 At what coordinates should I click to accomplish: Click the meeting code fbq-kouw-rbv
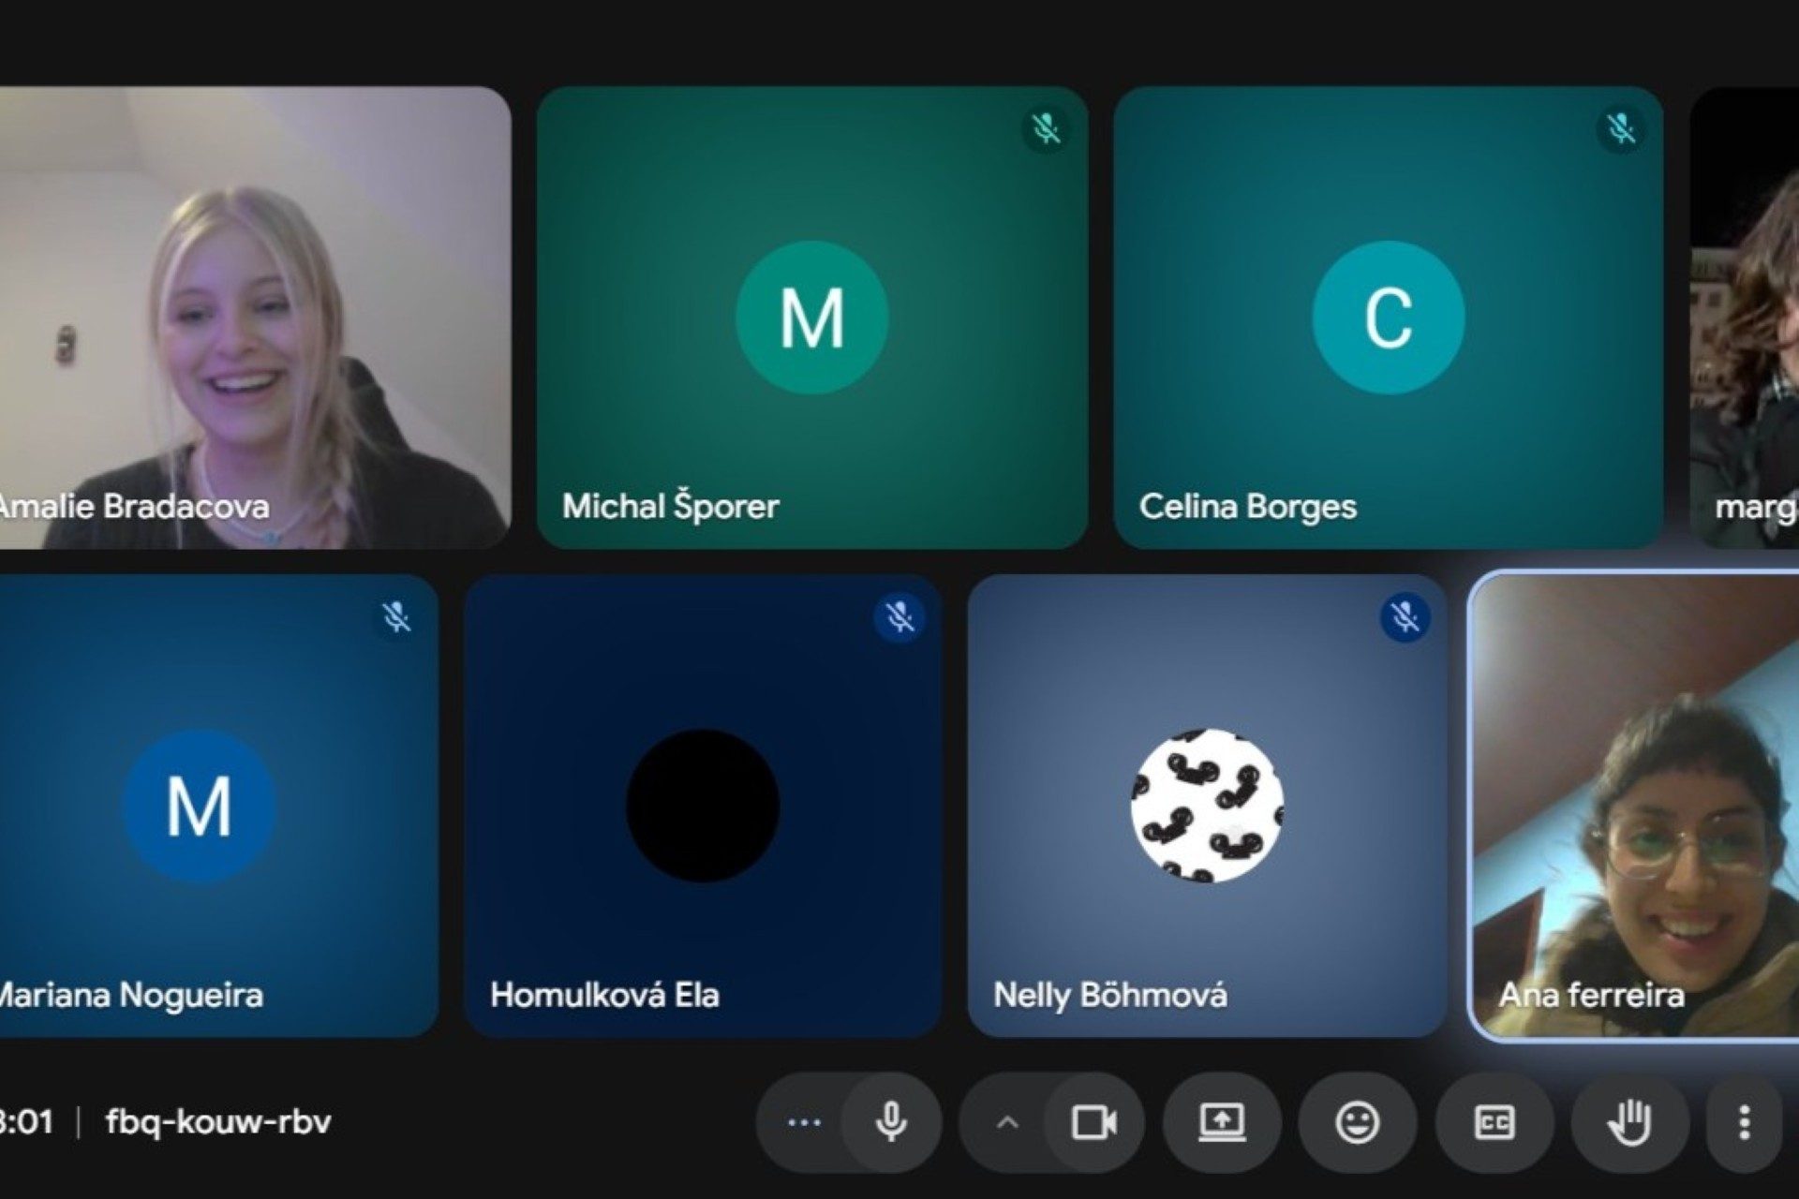(x=218, y=1121)
